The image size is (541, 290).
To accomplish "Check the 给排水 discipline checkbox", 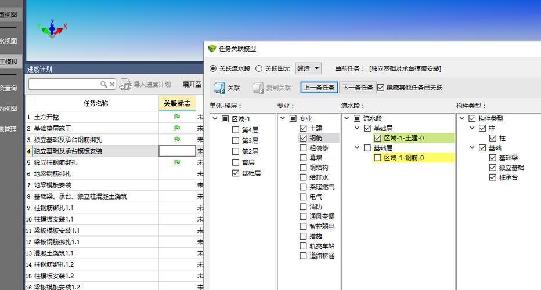I will click(x=303, y=177).
